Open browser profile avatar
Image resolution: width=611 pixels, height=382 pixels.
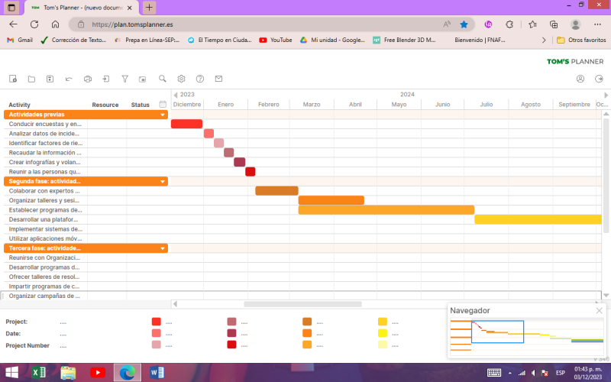(x=576, y=24)
